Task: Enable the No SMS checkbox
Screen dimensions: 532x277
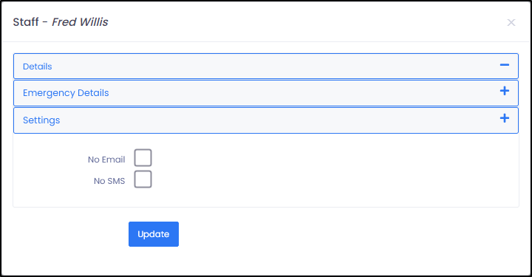Action: pyautogui.click(x=143, y=179)
